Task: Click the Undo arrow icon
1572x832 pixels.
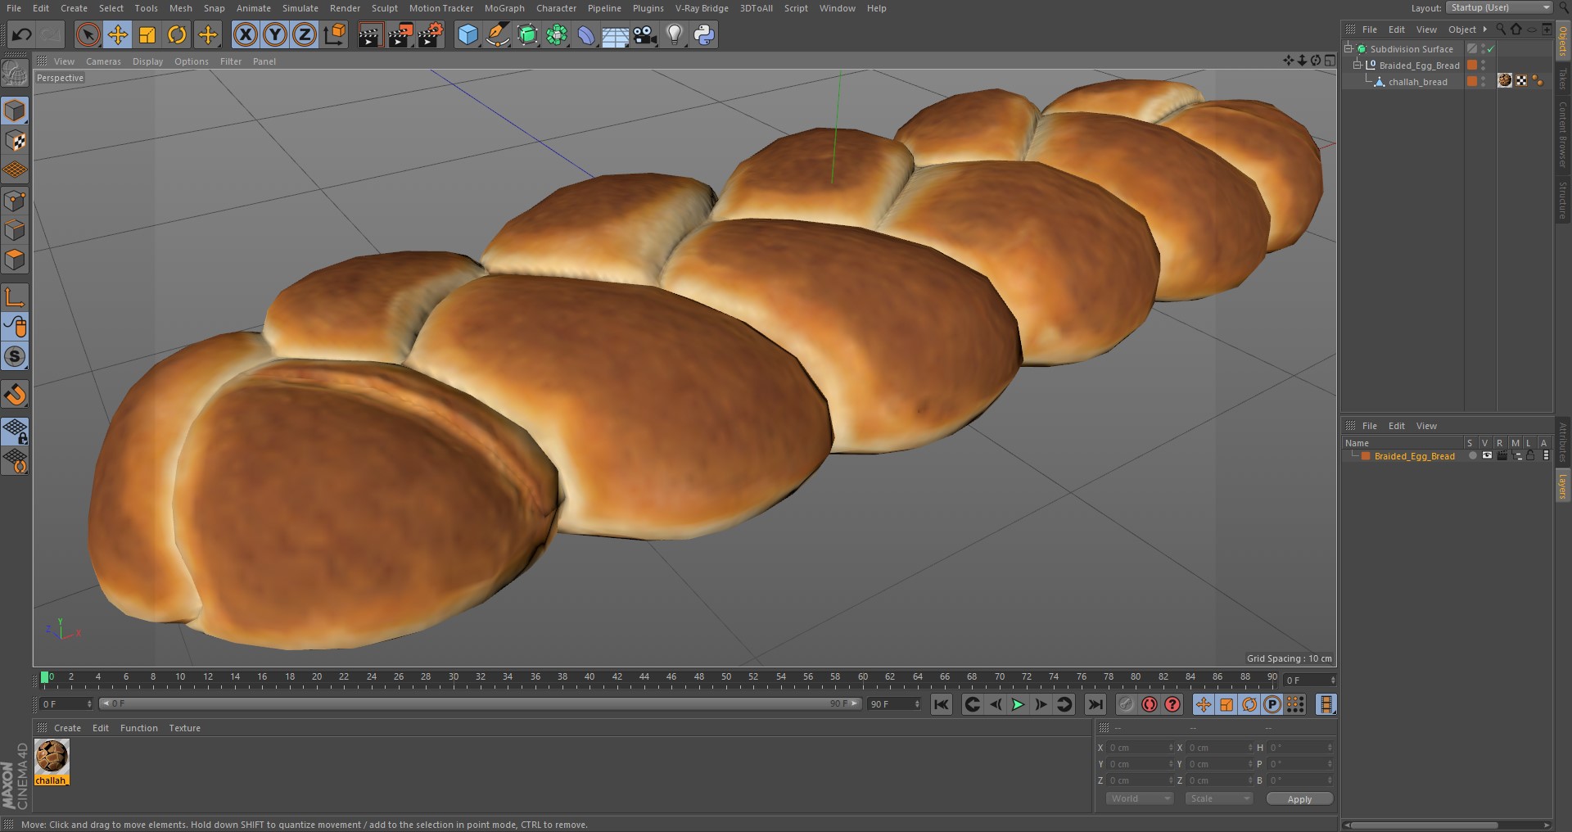Action: coord(22,34)
